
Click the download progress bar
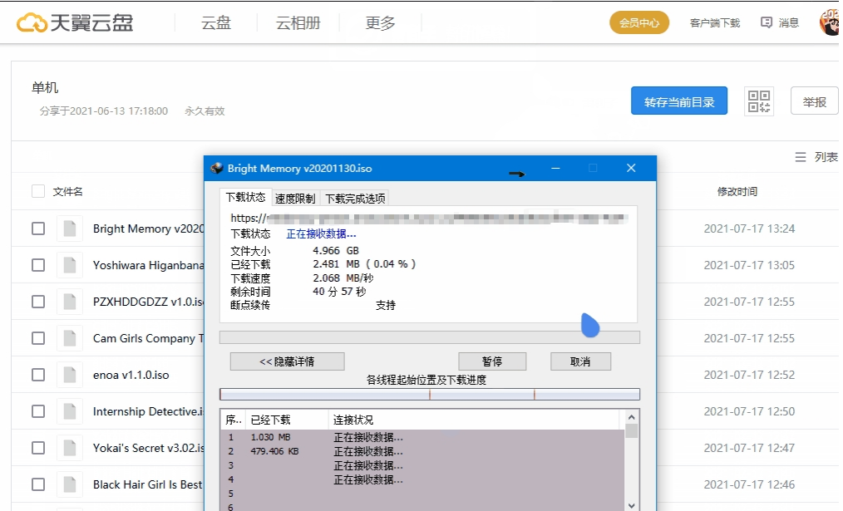pos(429,336)
